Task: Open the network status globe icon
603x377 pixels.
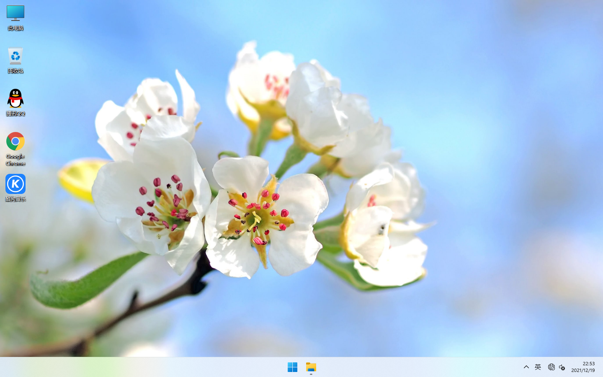Action: click(551, 367)
